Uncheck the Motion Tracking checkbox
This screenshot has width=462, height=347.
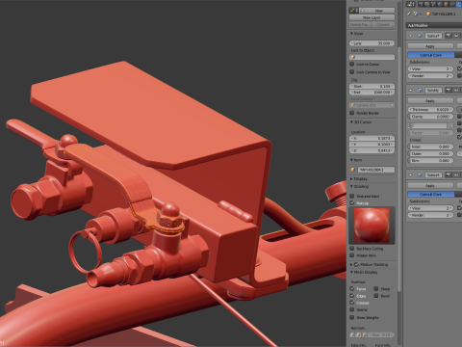(356, 264)
